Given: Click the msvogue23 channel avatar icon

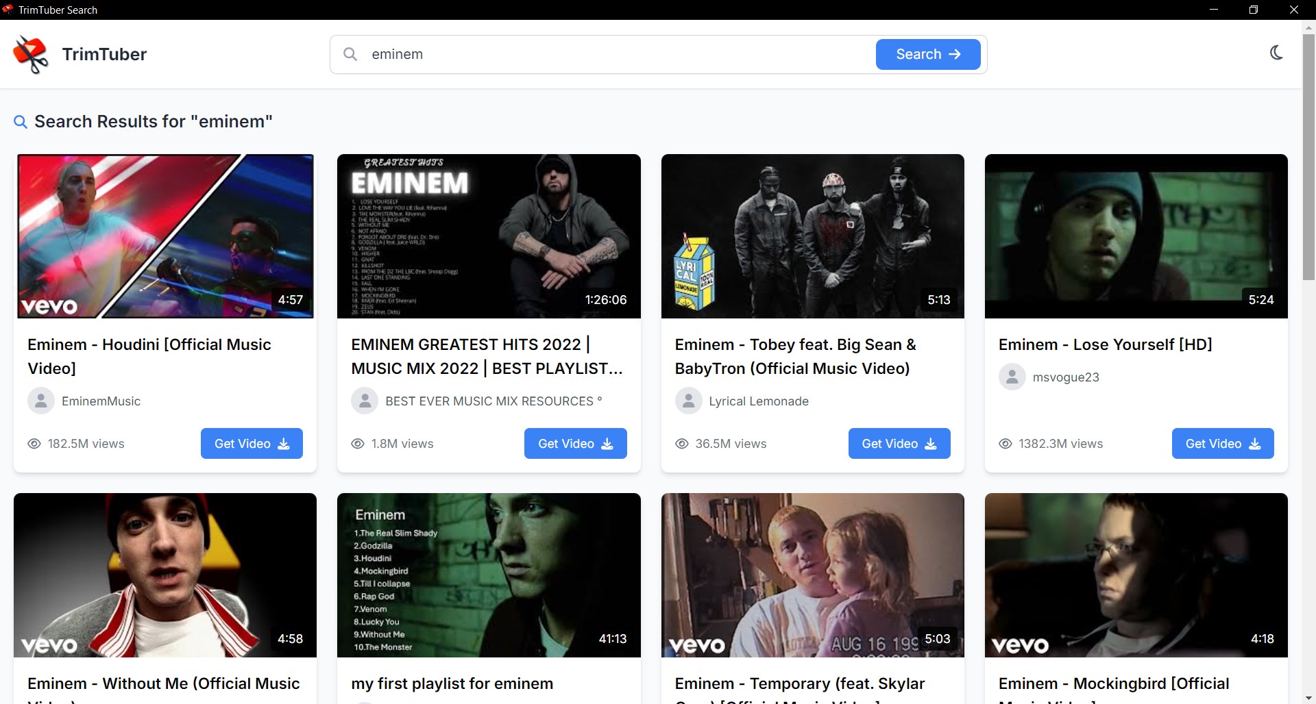Looking at the screenshot, I should point(1012,377).
